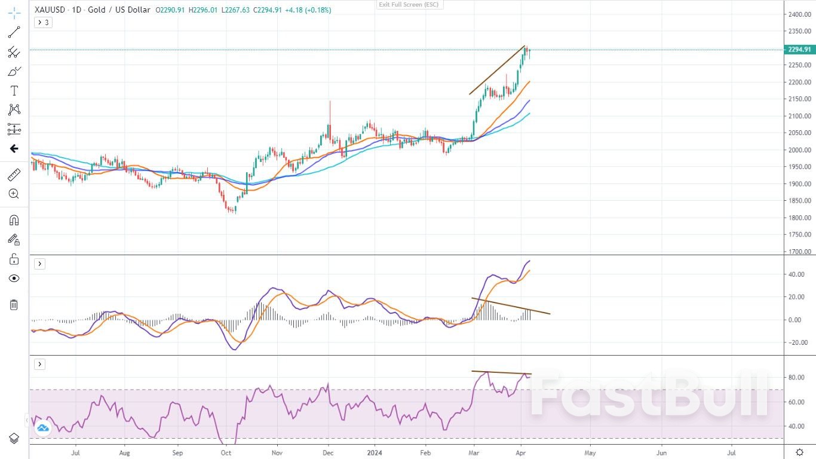Open the forecasting and measurement tools

tap(14, 129)
